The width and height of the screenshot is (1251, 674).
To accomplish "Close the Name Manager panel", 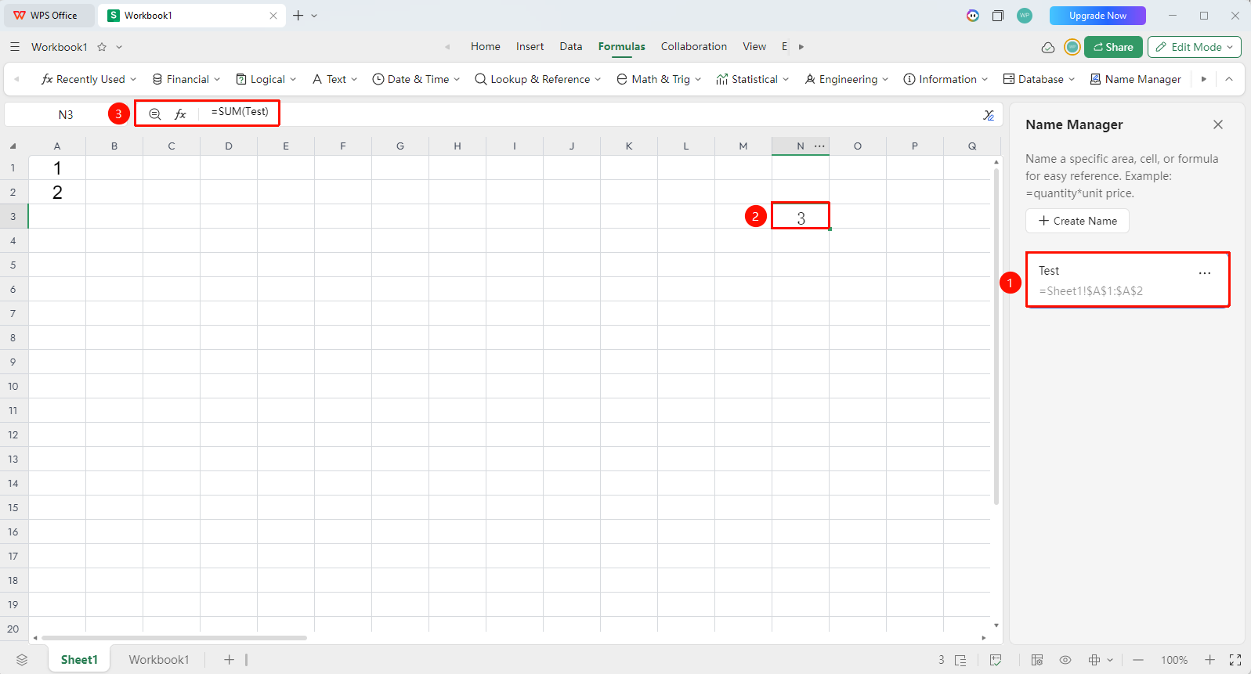I will (1218, 124).
